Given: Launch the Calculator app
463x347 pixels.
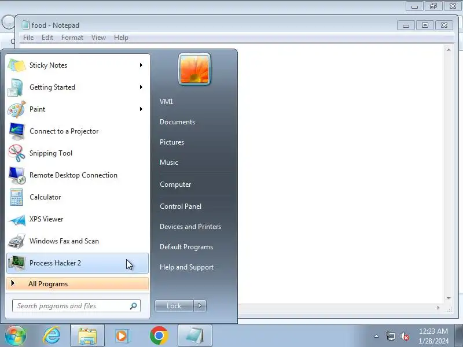Looking at the screenshot, I should point(78,197).
